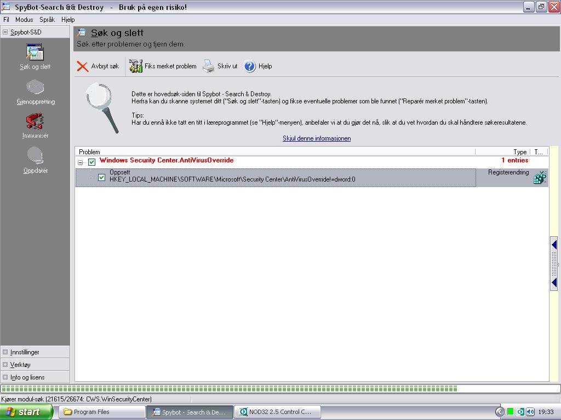Open the Språk menu
Image resolution: width=561 pixels, height=420 pixels.
47,20
